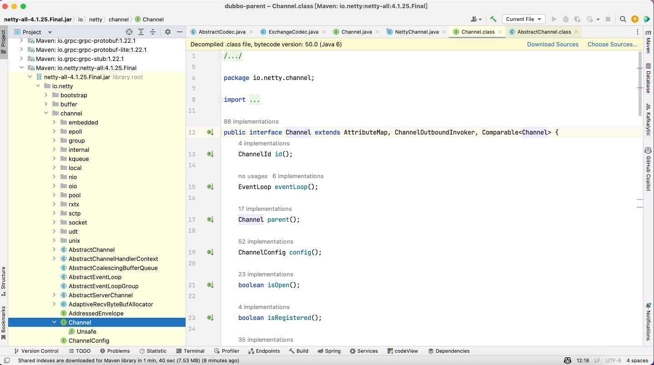This screenshot has height=365, width=654.
Task: Click Collapse All in Project panel
Action: [x=153, y=32]
